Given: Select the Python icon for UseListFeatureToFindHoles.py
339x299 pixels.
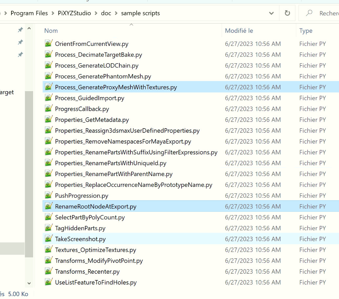Looking at the screenshot, I should coord(49,282).
